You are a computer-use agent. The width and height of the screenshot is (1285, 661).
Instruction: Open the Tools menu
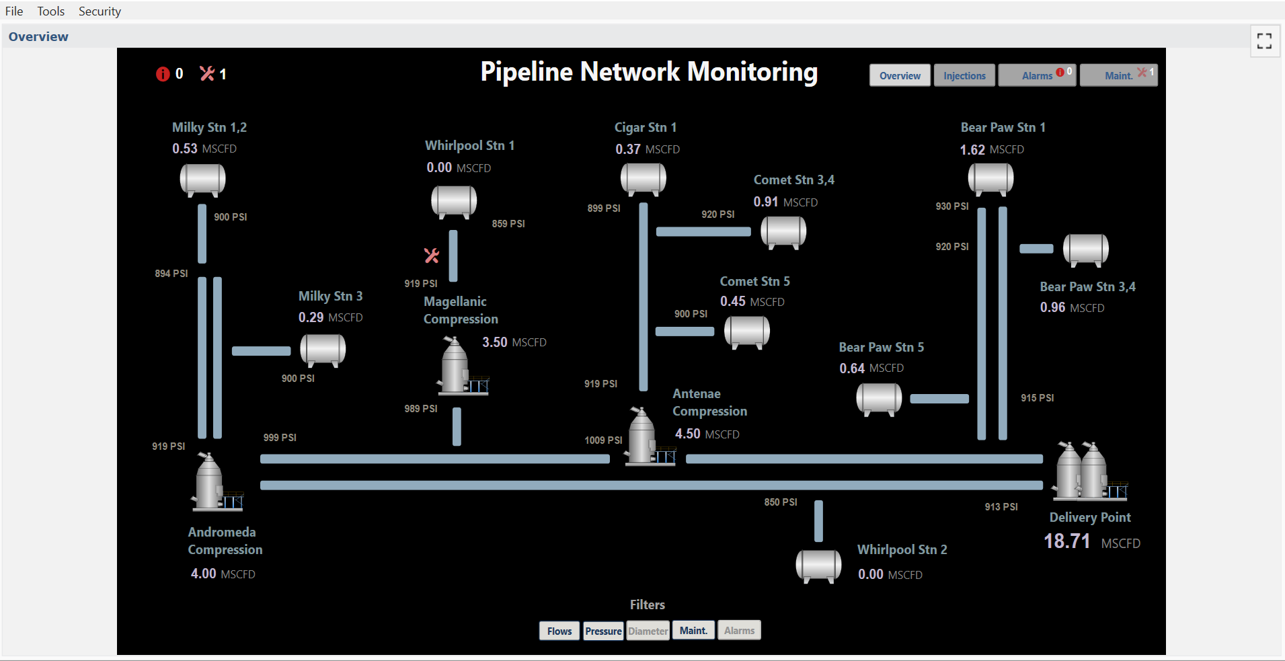point(51,11)
